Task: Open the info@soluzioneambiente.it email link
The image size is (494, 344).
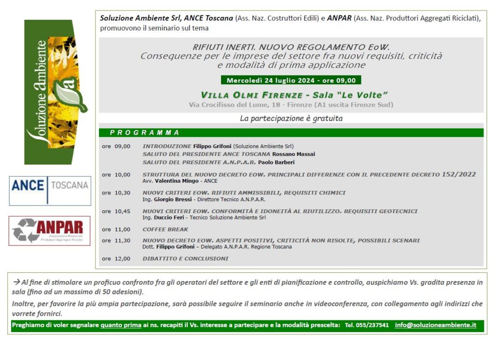Action: (x=436, y=325)
